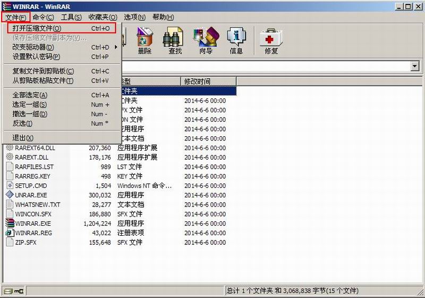Click the RARREG.KEY file icon

point(10,176)
